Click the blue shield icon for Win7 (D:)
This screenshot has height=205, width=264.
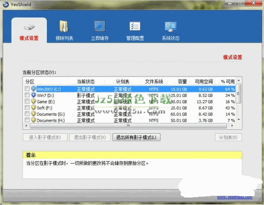click(x=34, y=95)
